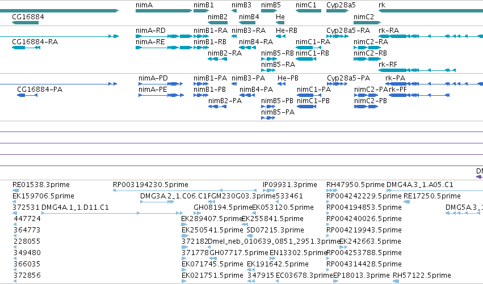The image size is (483, 284).
Task: Select the nimB3-RA transcript label
Action: (249, 31)
